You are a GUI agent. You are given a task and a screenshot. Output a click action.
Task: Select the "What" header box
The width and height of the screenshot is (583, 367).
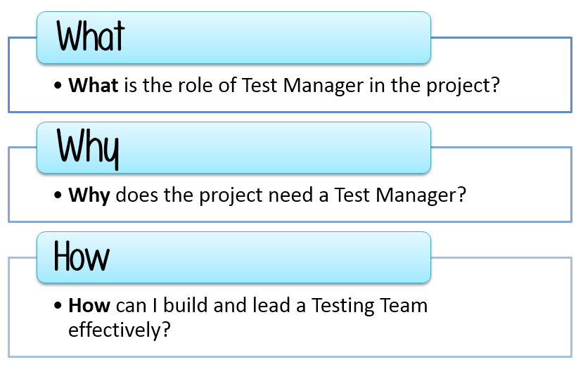(x=234, y=37)
